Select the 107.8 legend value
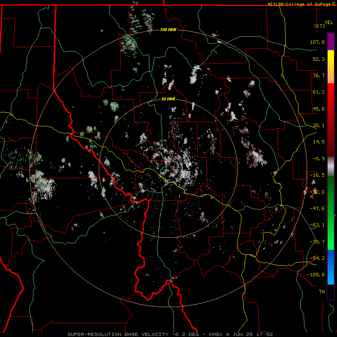 point(317,42)
